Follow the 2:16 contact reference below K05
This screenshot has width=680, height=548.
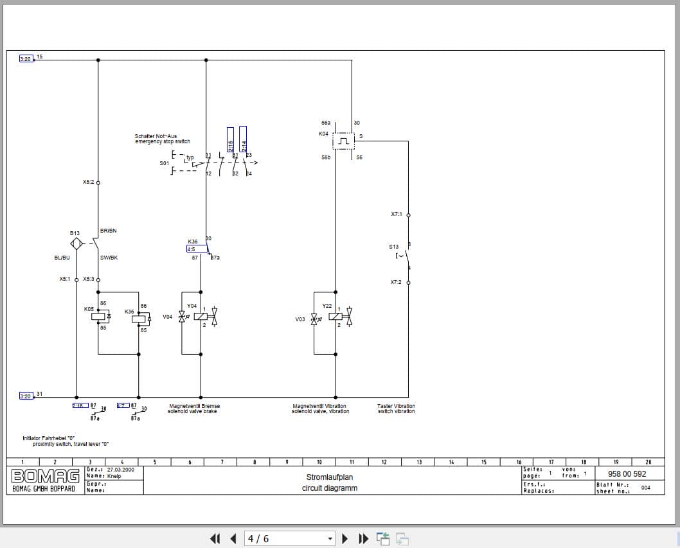point(80,405)
